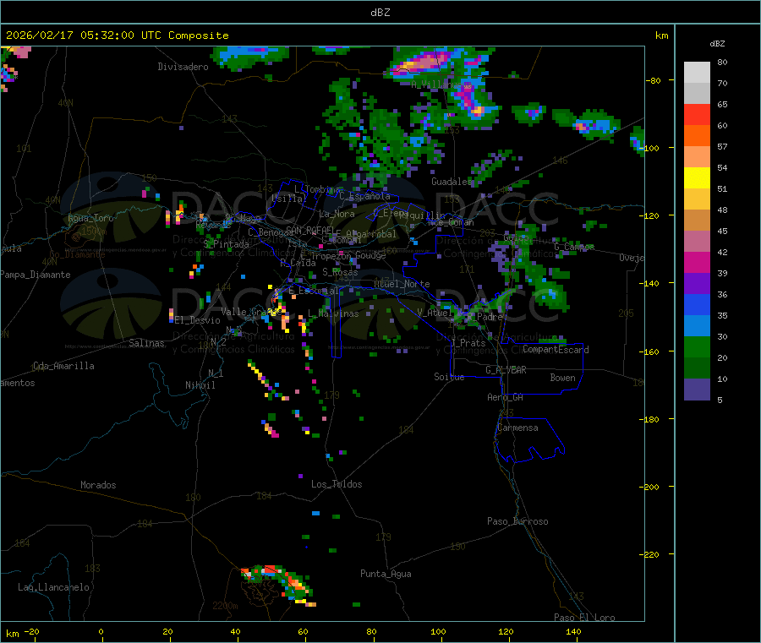Click the timestamp 2026/02/17 05:32:00 UTC Composite
The width and height of the screenshot is (761, 643).
tap(117, 35)
